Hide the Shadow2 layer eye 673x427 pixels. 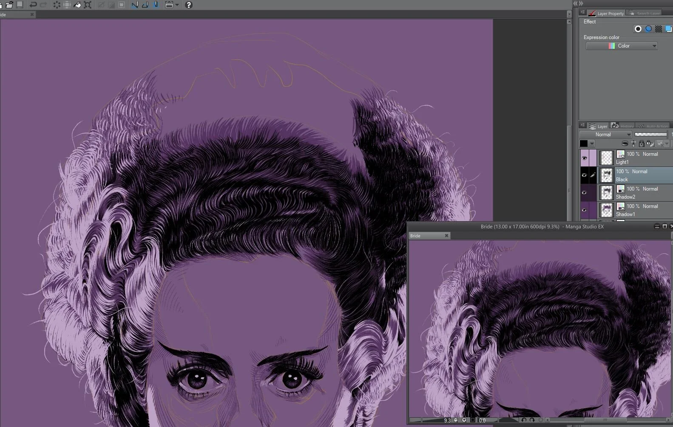[584, 193]
